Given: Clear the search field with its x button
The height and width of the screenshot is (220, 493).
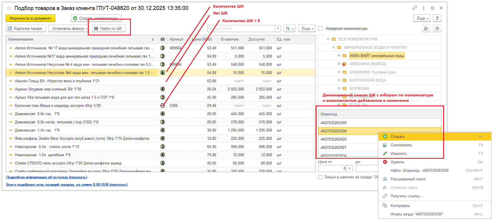Looking at the screenshot, I should pos(278,28).
